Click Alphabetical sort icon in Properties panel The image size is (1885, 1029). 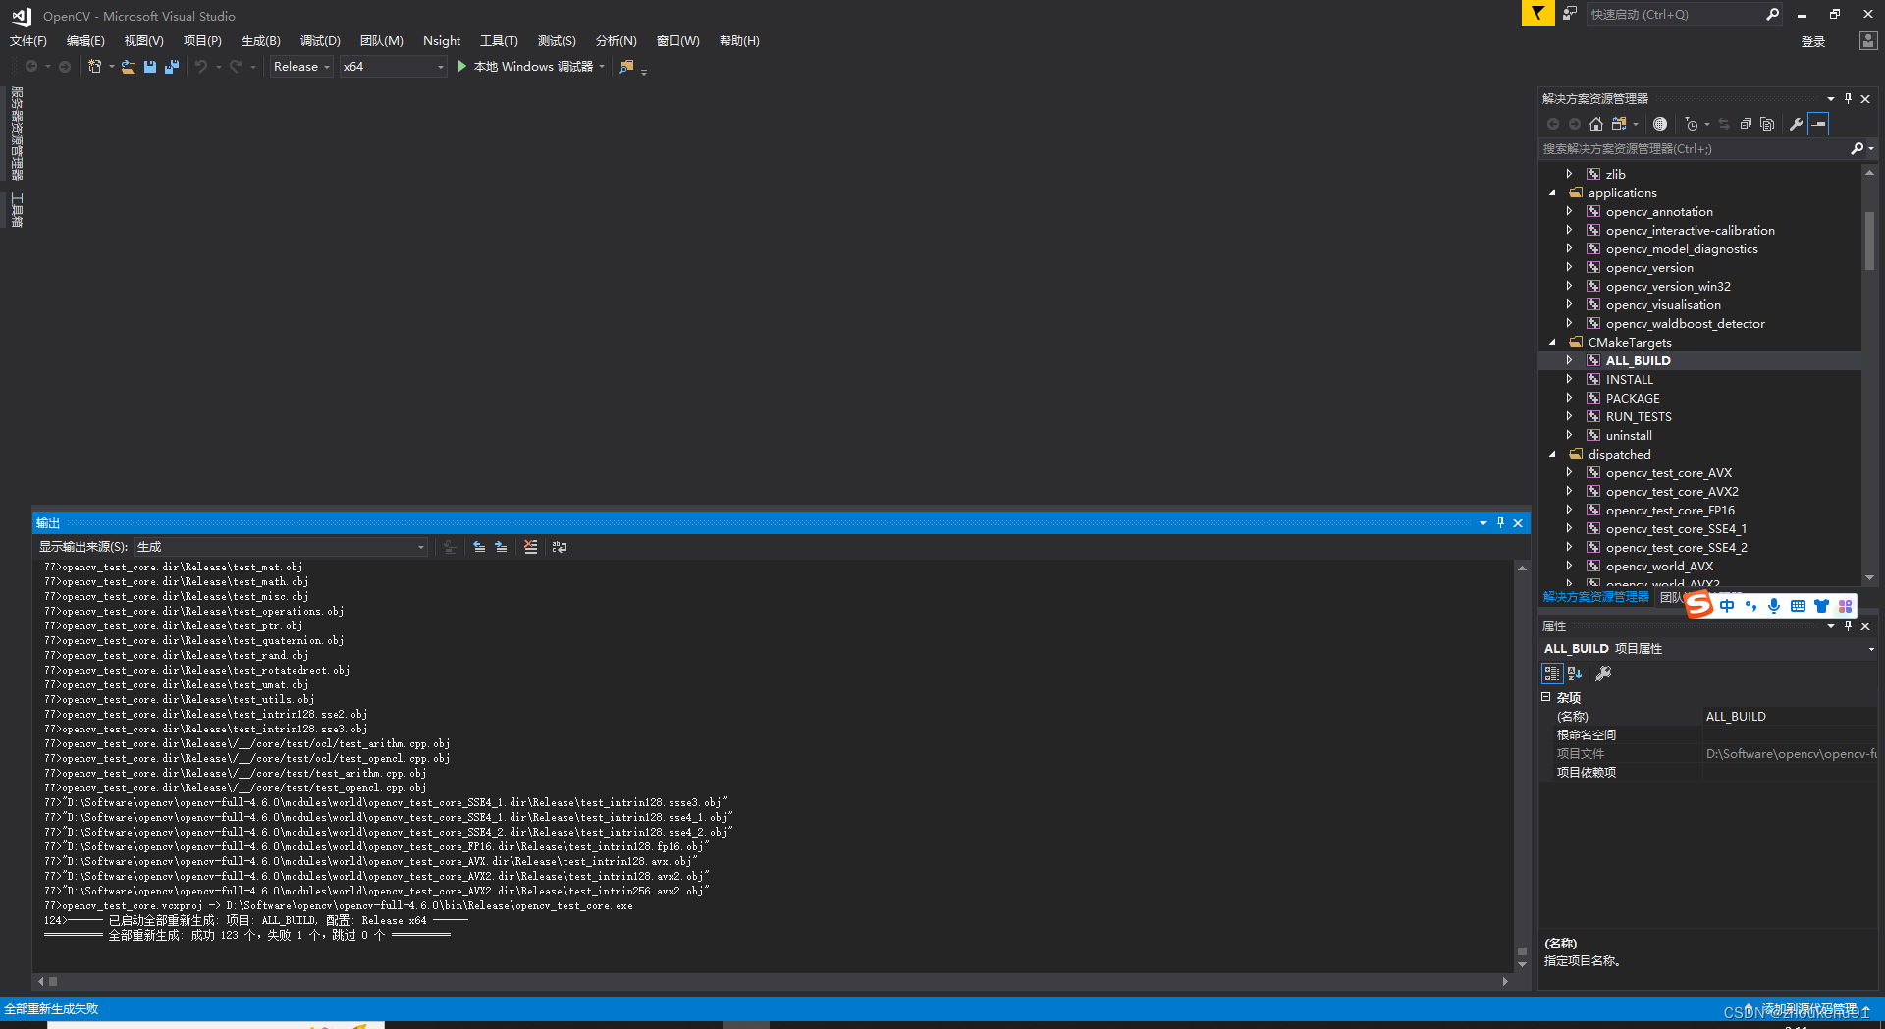point(1575,674)
